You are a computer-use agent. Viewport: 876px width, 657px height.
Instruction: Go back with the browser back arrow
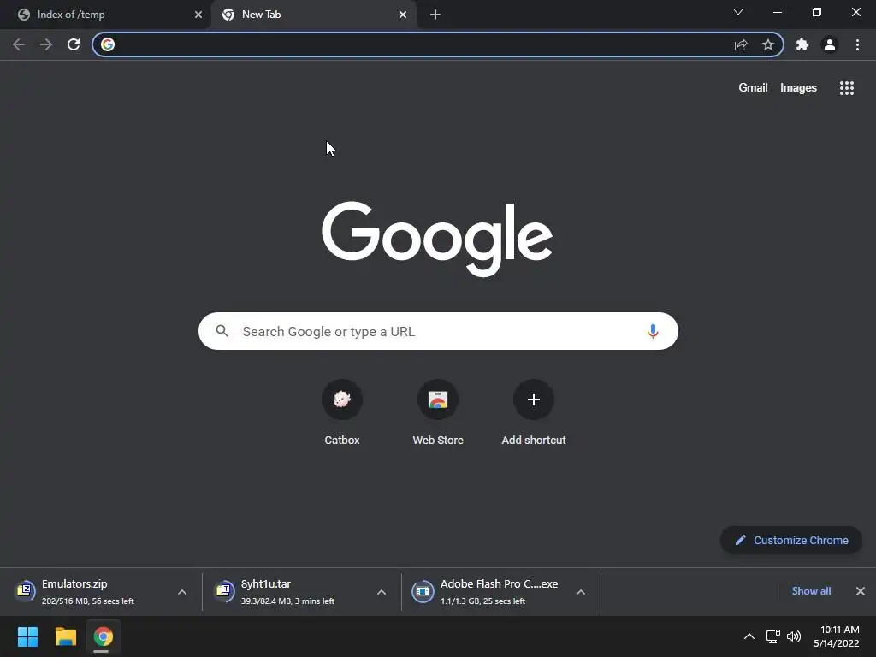pos(19,44)
